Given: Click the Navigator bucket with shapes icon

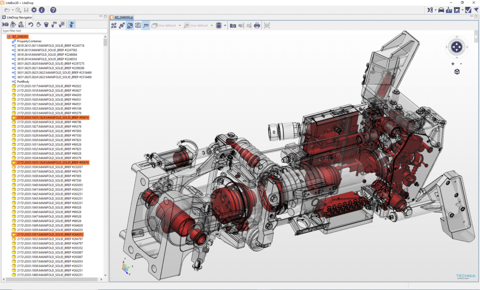Looking at the screenshot, I should coord(21,24).
